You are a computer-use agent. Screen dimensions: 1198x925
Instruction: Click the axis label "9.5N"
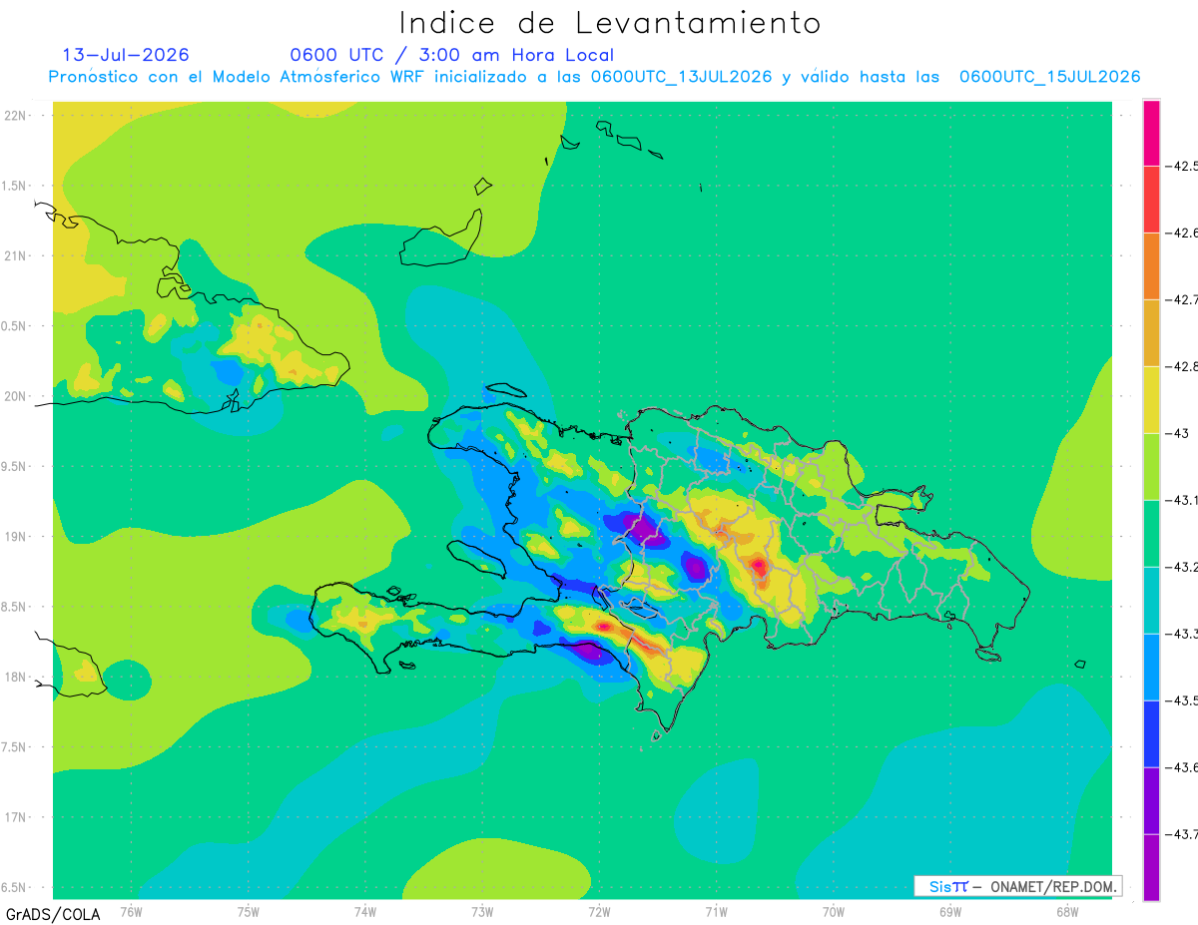tap(15, 466)
